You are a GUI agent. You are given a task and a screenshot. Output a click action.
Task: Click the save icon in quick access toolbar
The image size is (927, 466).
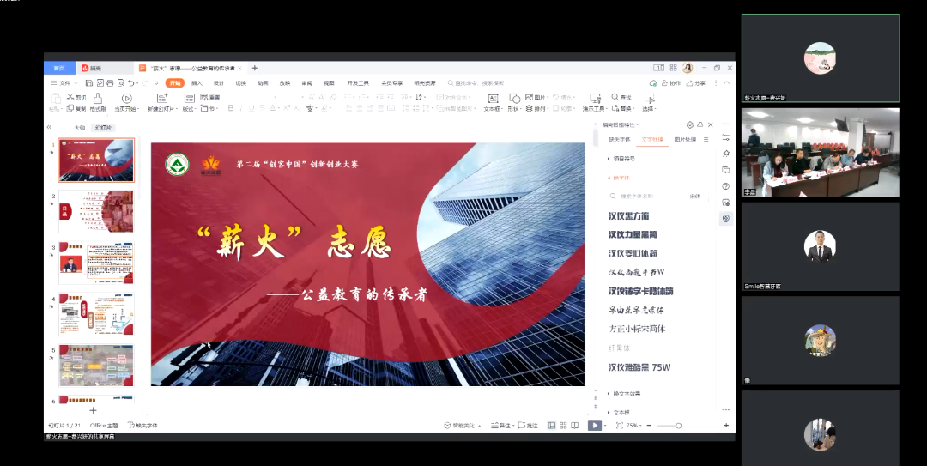(x=88, y=83)
